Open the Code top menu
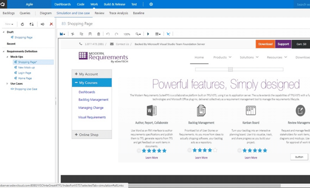This screenshot has height=188, width=310. 81,4
